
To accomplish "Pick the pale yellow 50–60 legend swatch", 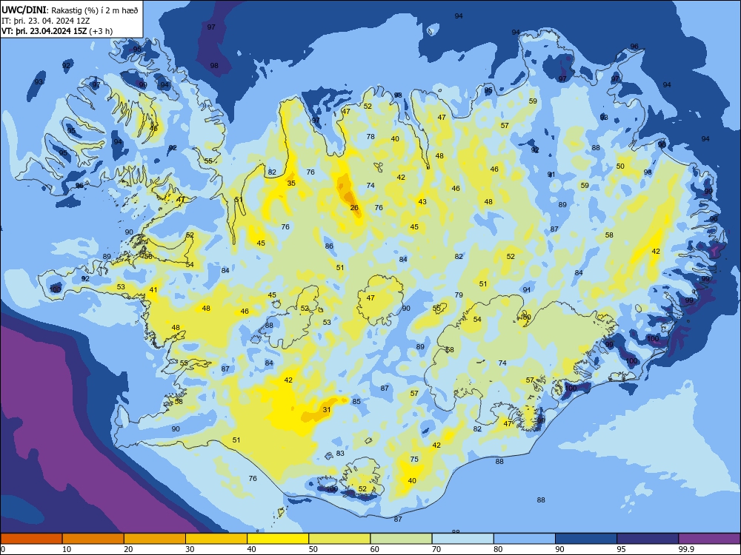I will [x=339, y=539].
